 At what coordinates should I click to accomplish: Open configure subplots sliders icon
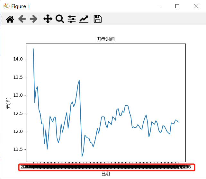[72, 19]
